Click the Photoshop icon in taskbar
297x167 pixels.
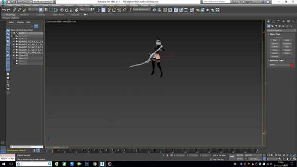pyautogui.click(x=87, y=164)
